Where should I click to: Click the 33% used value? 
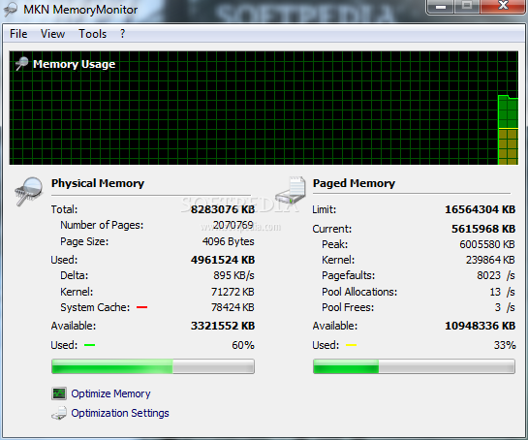click(505, 345)
